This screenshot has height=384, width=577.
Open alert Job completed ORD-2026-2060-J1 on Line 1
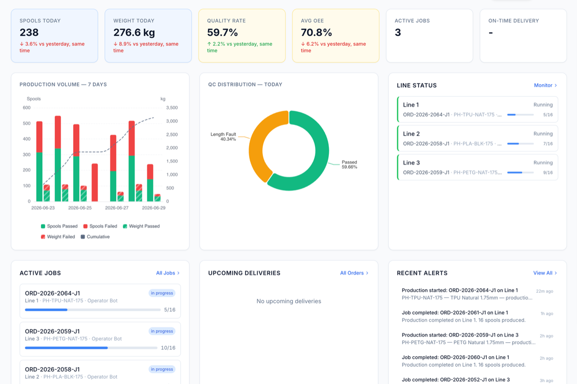coord(477,361)
